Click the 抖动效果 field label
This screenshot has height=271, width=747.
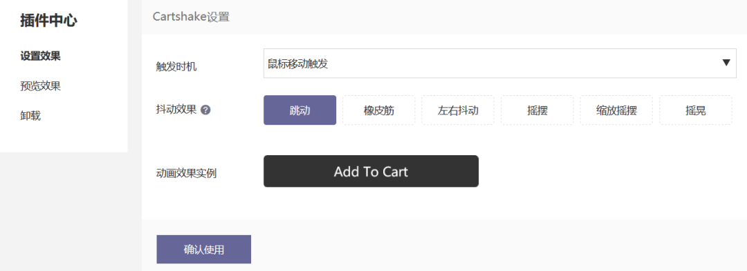(x=176, y=110)
